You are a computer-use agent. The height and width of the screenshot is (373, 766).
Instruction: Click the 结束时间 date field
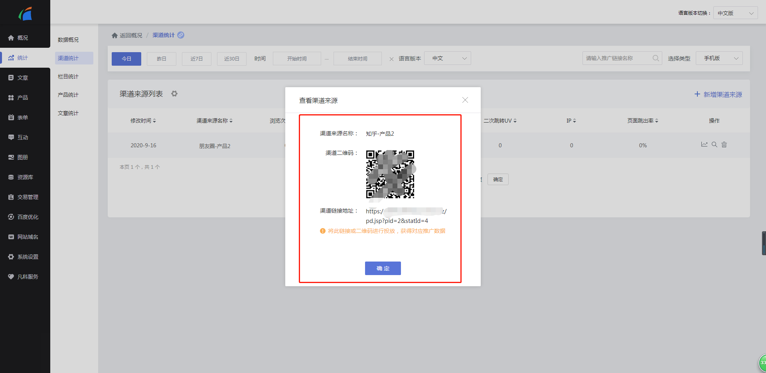357,59
